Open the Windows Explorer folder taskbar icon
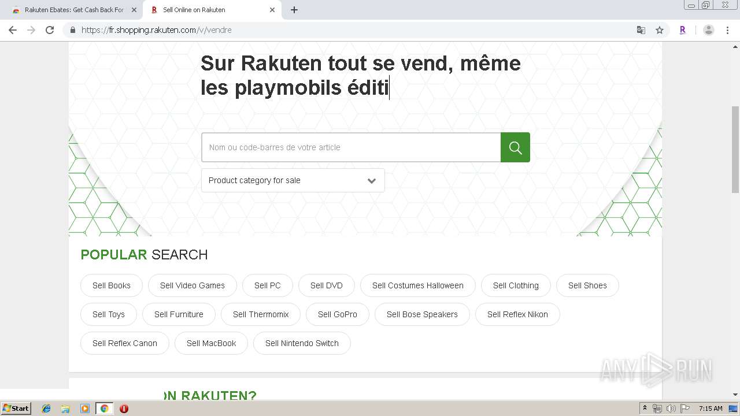740x416 pixels. click(x=65, y=408)
